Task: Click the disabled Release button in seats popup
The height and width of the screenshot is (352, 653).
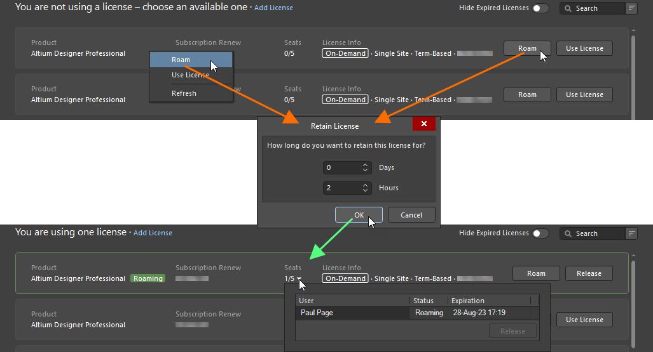Action: [x=512, y=331]
